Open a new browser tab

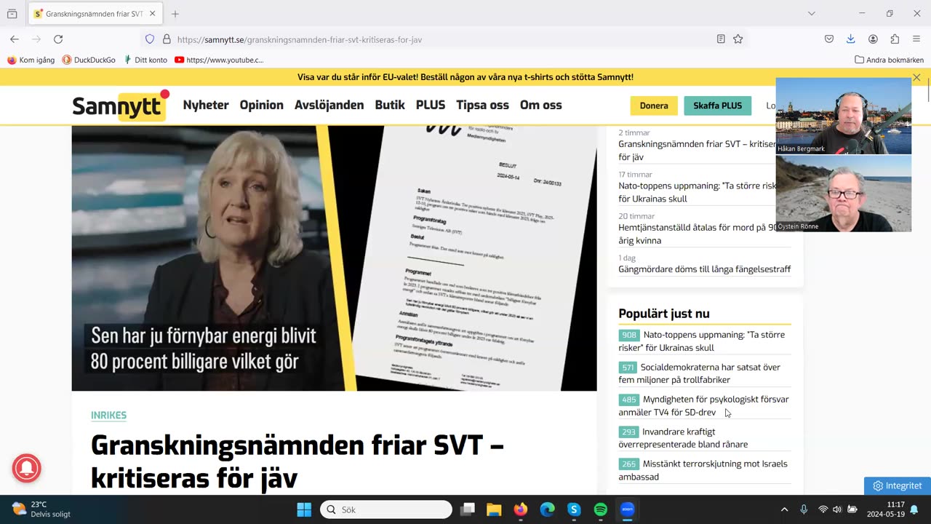click(x=175, y=14)
